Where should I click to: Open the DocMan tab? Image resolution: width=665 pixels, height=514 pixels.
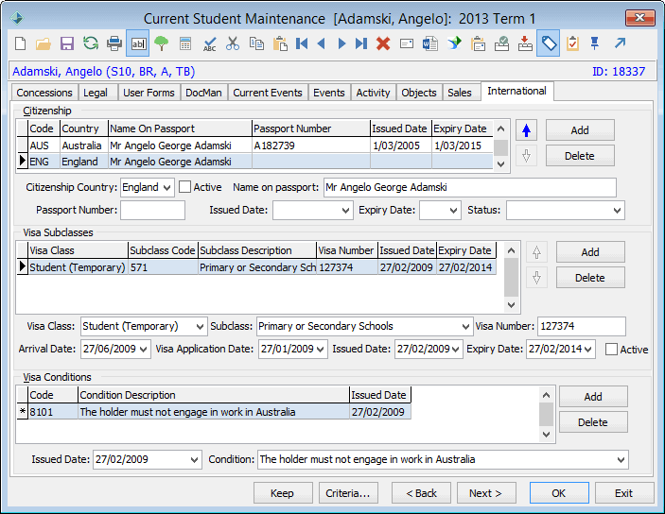(203, 93)
